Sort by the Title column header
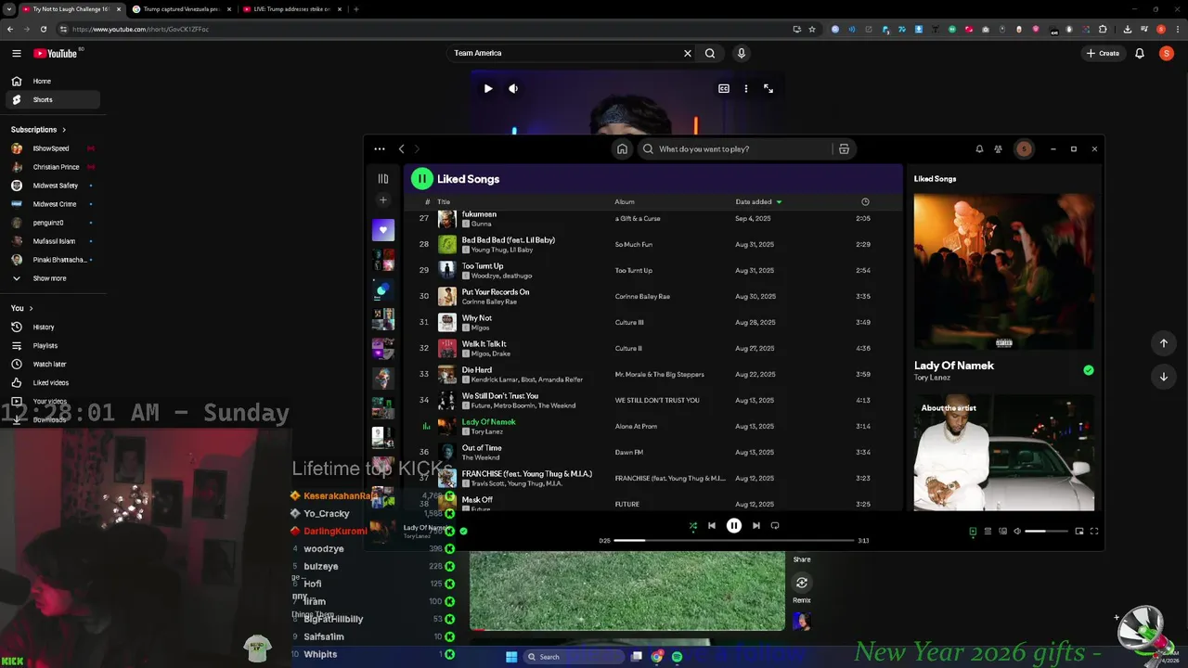Viewport: 1188px width, 668px height. 444,201
